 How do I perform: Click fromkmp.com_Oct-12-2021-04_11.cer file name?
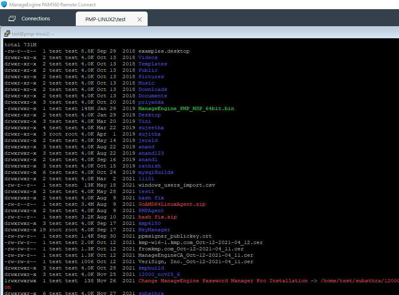[191, 249]
